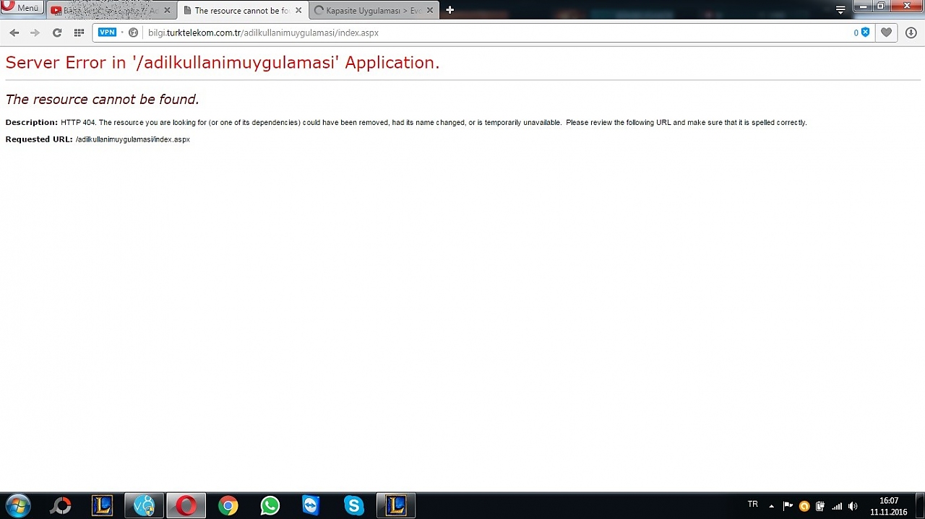Click the "Server Error in '/adilkullanimuygulamasi' Application." heading

pyautogui.click(x=223, y=63)
